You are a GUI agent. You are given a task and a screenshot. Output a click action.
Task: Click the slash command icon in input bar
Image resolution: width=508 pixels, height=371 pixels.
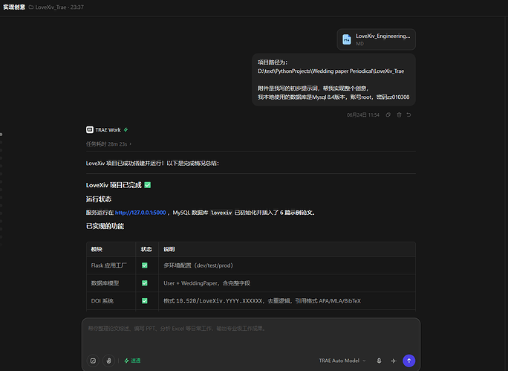93,361
